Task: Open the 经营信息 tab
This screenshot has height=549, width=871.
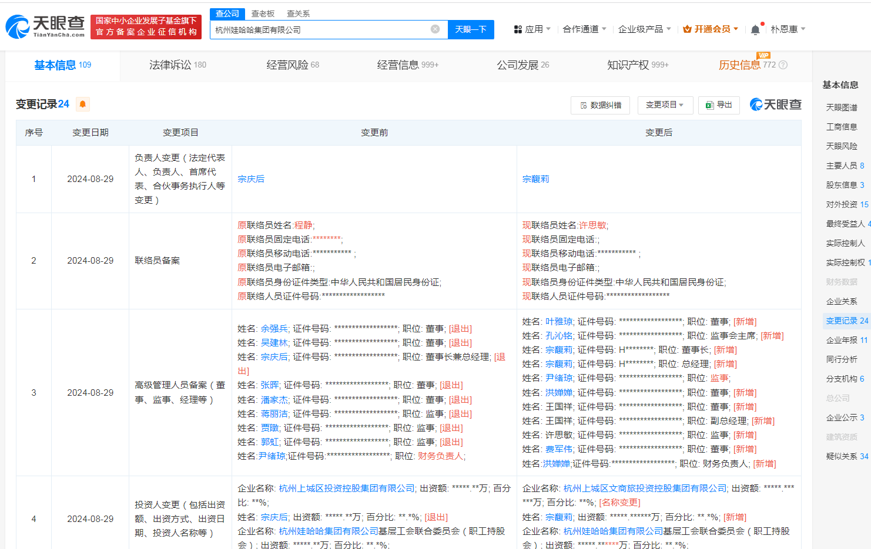Action: pos(408,65)
